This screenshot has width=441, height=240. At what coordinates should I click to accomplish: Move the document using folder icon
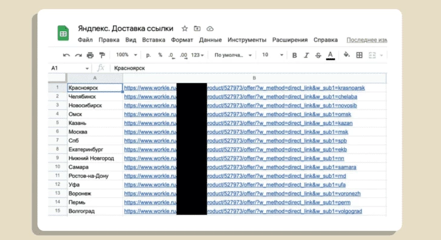pyautogui.click(x=197, y=28)
